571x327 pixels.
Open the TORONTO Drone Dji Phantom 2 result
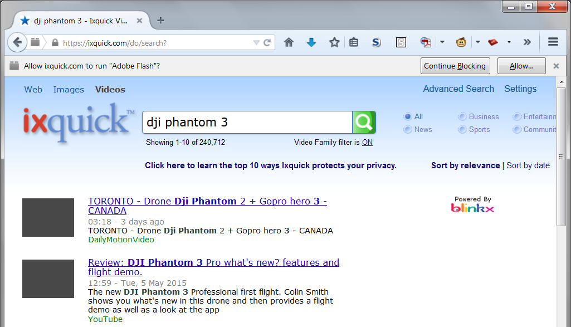tap(207, 206)
